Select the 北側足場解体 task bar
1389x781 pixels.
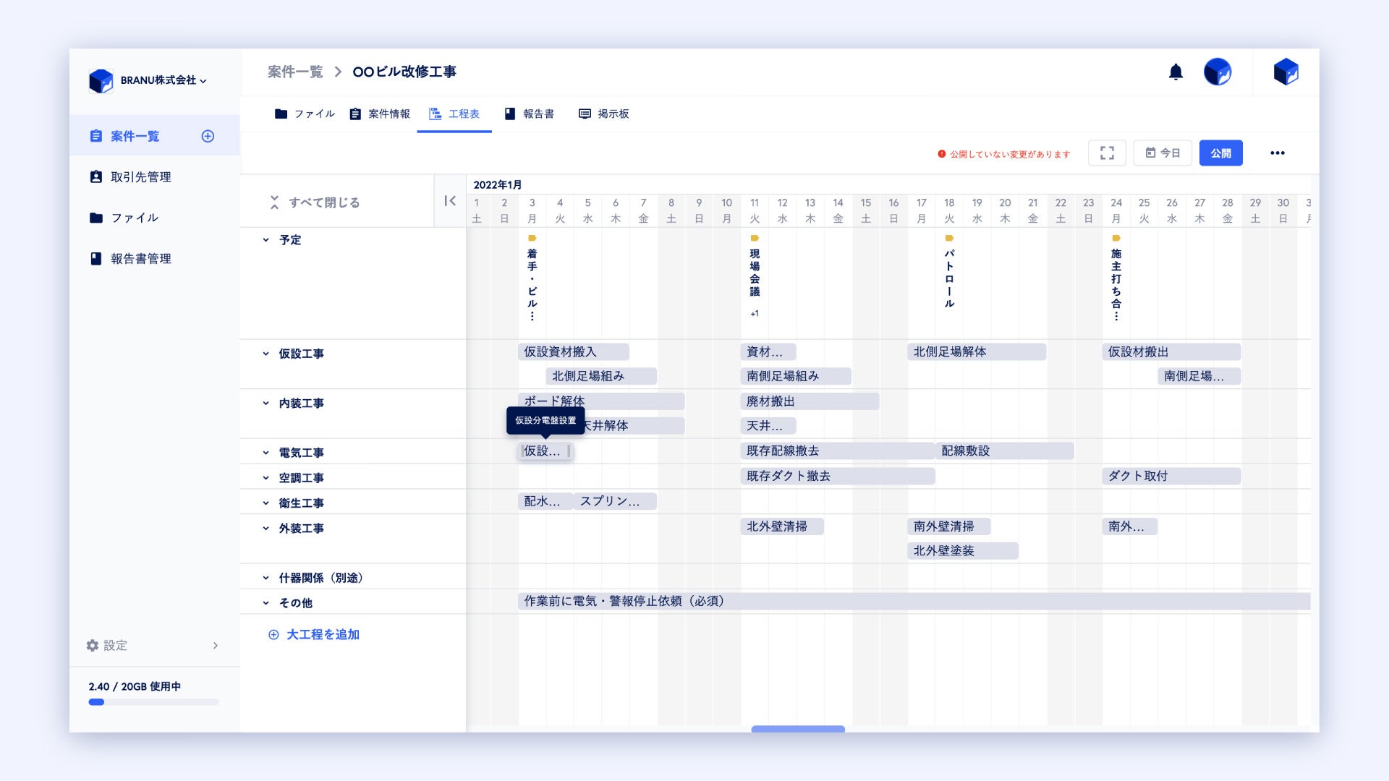[x=975, y=352]
